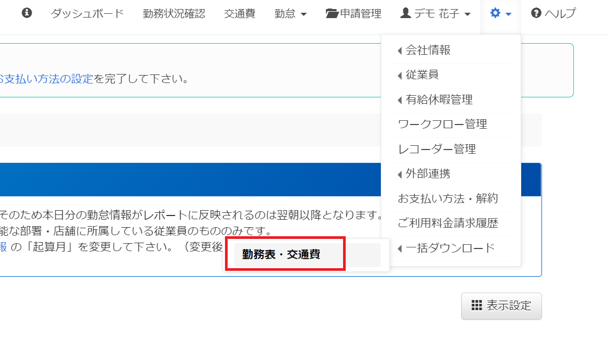Image resolution: width=609 pixels, height=340 pixels.
Task: Follow the お支払い方法の設定 link
Action: point(45,79)
